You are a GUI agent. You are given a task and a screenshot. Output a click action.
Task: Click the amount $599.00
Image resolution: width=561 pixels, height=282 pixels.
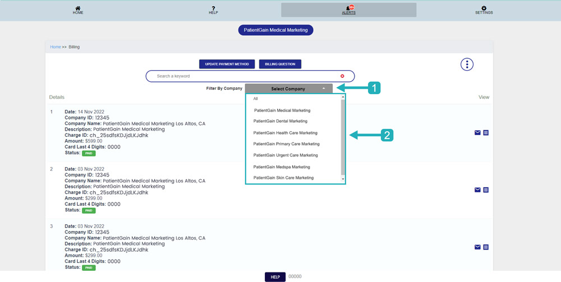click(x=93, y=141)
